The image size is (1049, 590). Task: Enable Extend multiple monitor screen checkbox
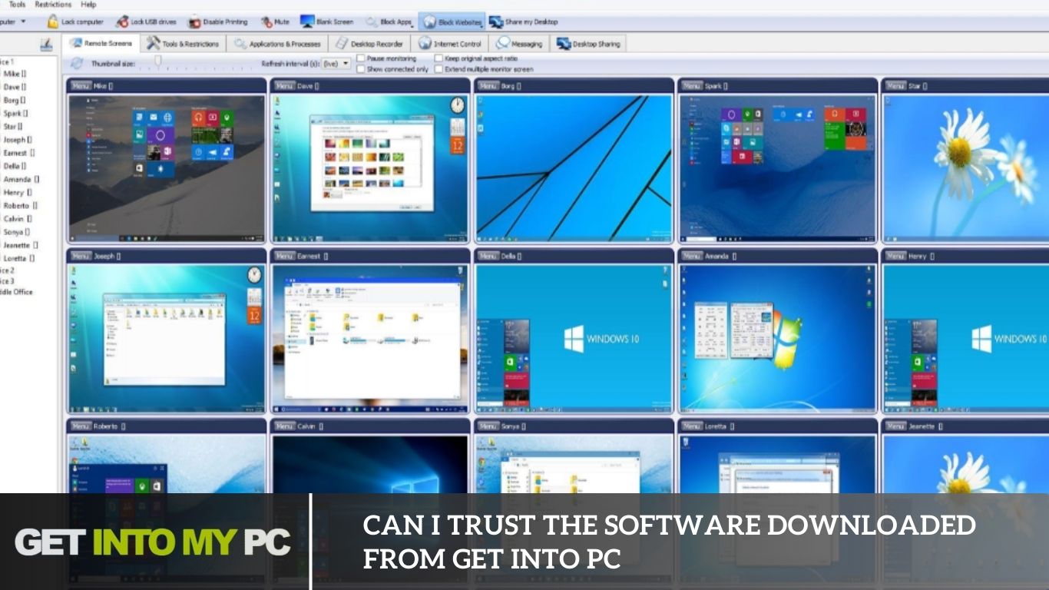pos(438,69)
